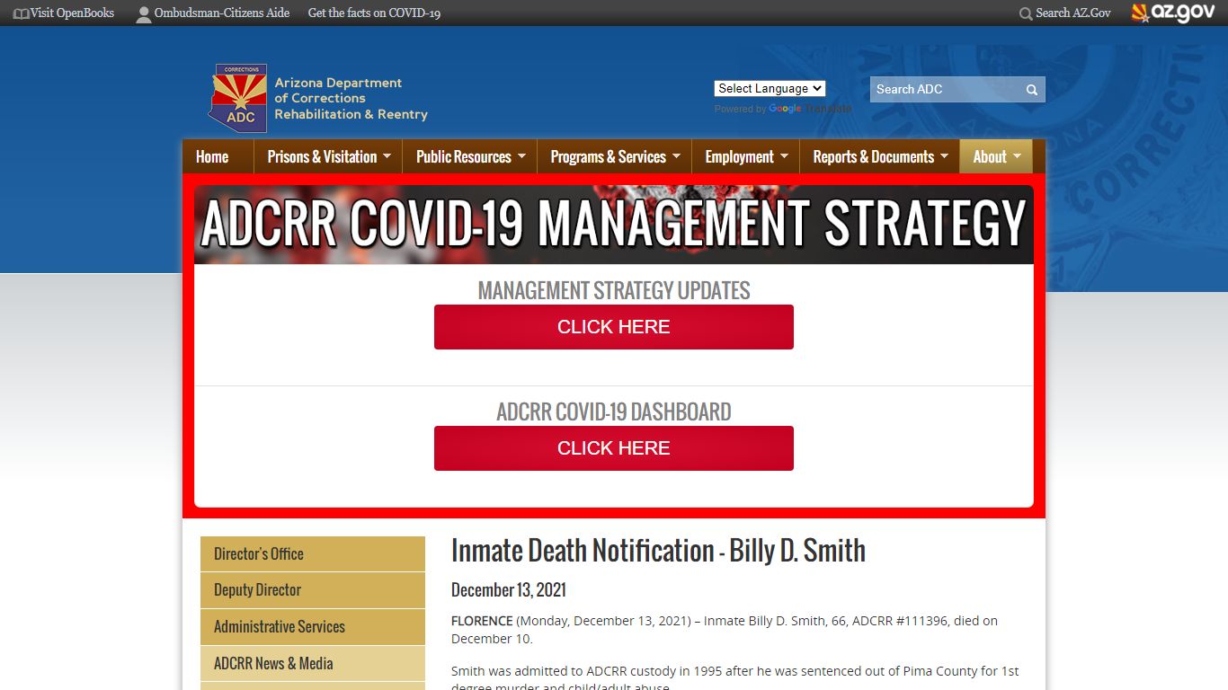The image size is (1228, 690).
Task: Click the Arizona Department of Corrections title
Action: click(351, 99)
